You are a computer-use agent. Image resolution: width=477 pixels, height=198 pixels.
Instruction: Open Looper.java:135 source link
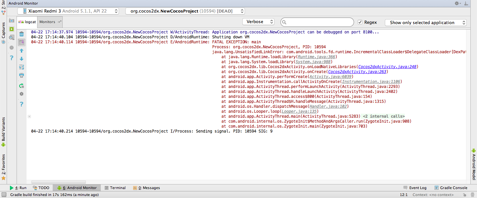pos(298,111)
